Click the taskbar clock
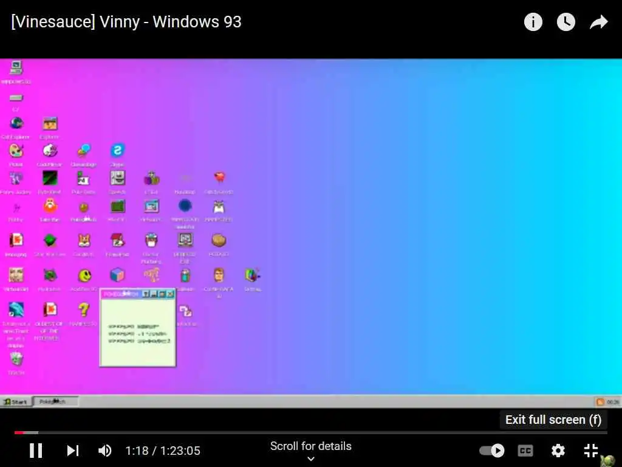Viewport: 622px width, 467px height. click(613, 402)
